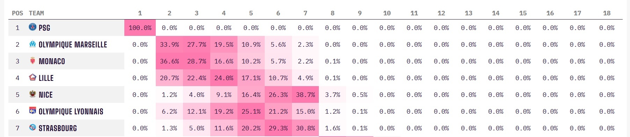
Task: Click the Nice club crest icon
Action: [32, 94]
